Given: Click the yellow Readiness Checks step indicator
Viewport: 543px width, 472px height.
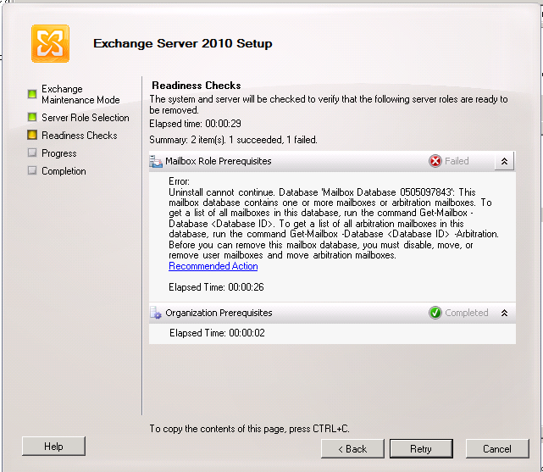Looking at the screenshot, I should tap(32, 135).
